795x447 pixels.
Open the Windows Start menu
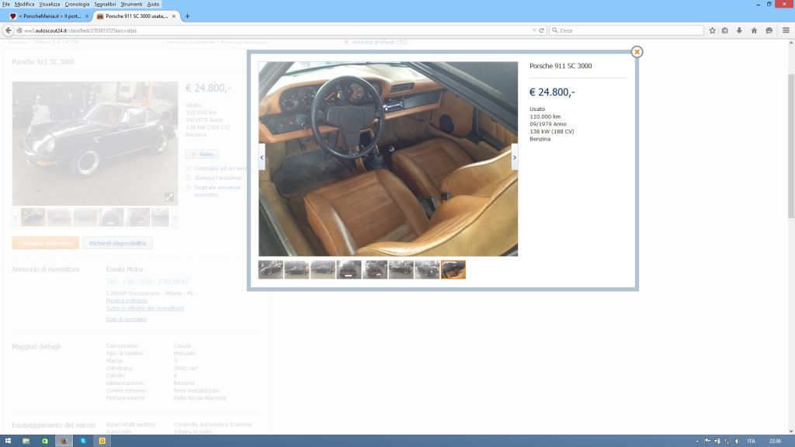8,441
